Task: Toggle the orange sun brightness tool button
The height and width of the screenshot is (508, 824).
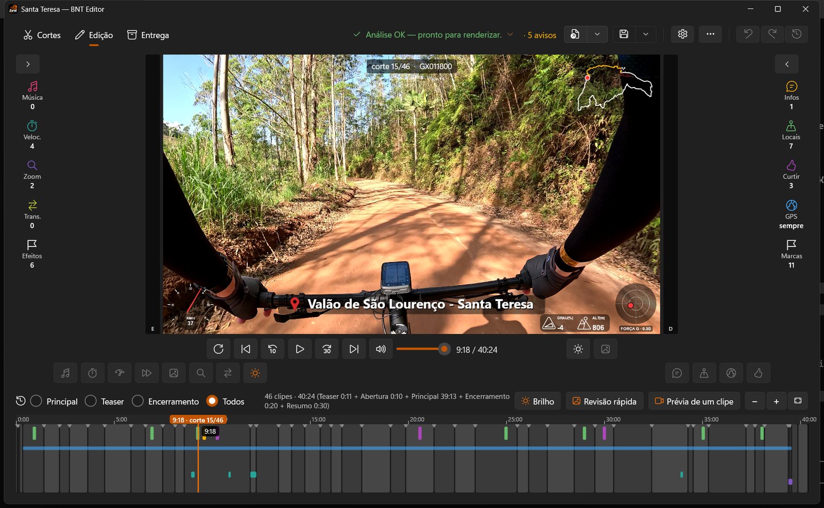Action: click(255, 373)
